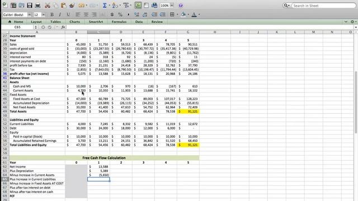358x201 pixels.
Task: Select the Format Painter brush
Action: click(x=72, y=5)
